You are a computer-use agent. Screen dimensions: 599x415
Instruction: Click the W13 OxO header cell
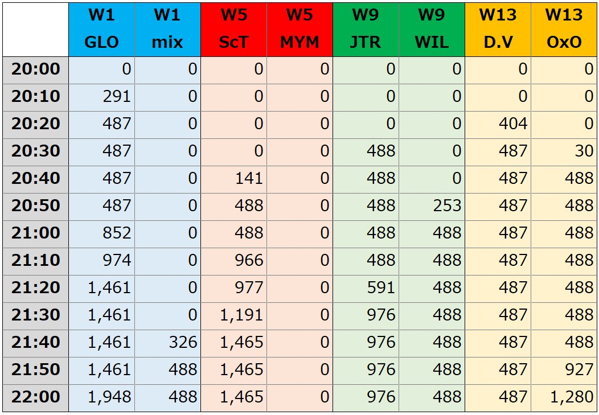tap(564, 30)
